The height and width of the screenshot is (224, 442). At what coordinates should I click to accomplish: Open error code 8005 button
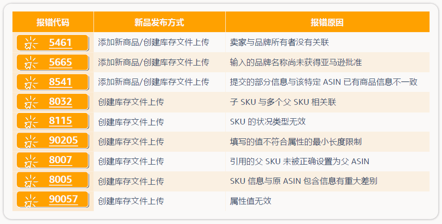(x=53, y=180)
